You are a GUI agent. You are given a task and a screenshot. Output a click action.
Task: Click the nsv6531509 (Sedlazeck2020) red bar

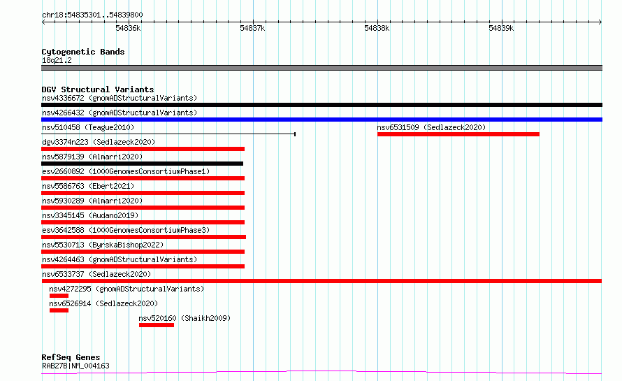(458, 134)
